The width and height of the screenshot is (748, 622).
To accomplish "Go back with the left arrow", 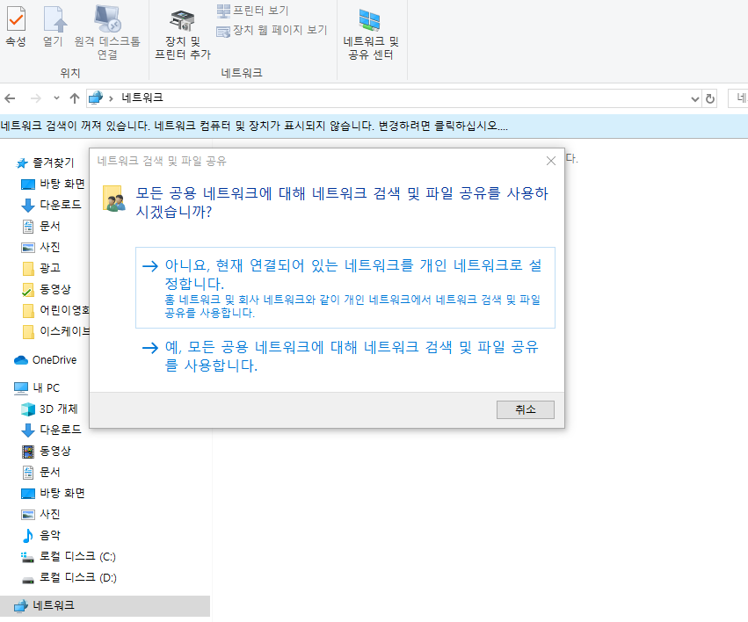I will click(x=10, y=98).
